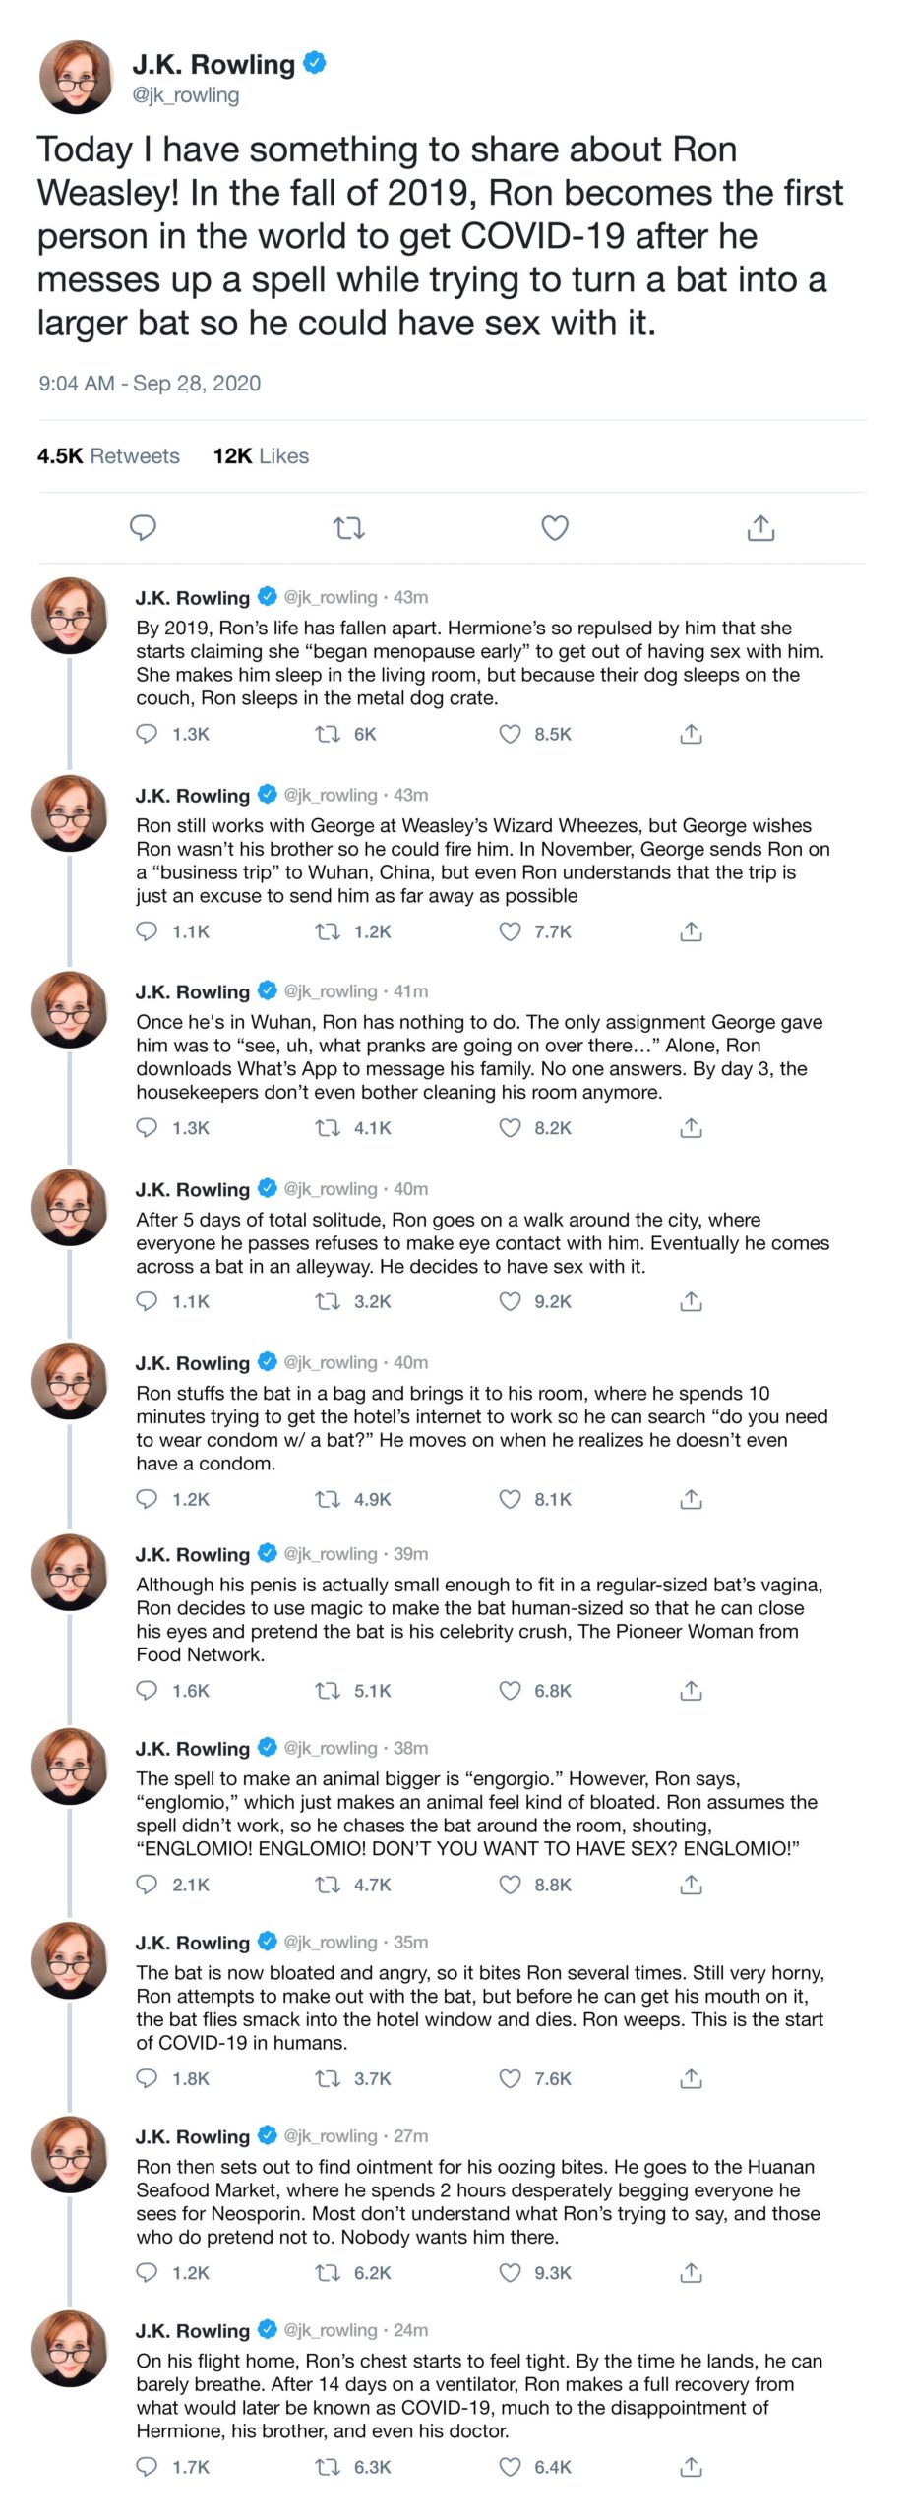Like the reply showing 9.3K likes

[x=510, y=2272]
